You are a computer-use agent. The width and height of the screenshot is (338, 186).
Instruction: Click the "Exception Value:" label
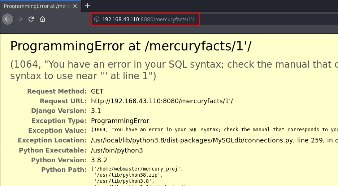pos(57,130)
